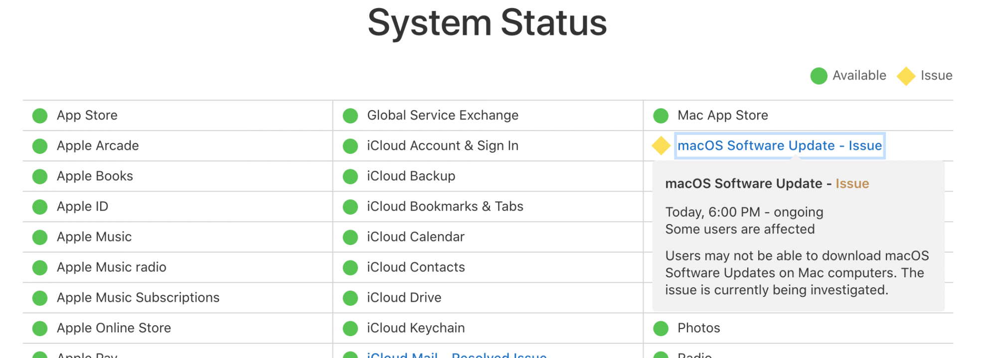Viewport: 997px width, 358px height.
Task: Click the green status dot beside Apple Music
Action: (40, 238)
